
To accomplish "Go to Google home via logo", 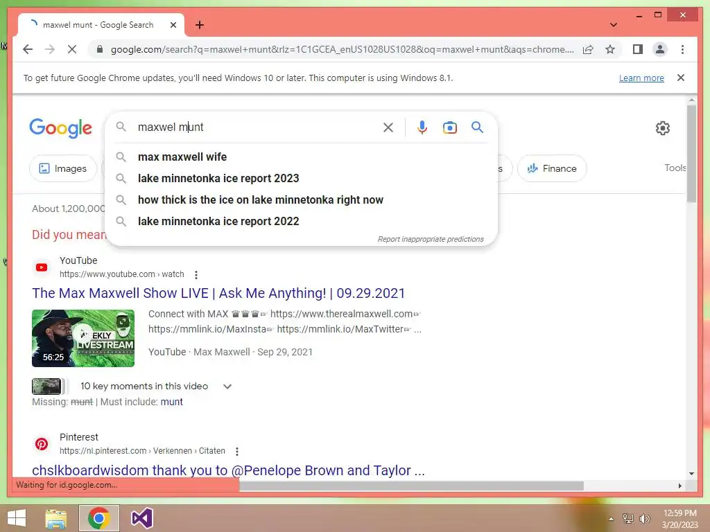I will tap(61, 128).
